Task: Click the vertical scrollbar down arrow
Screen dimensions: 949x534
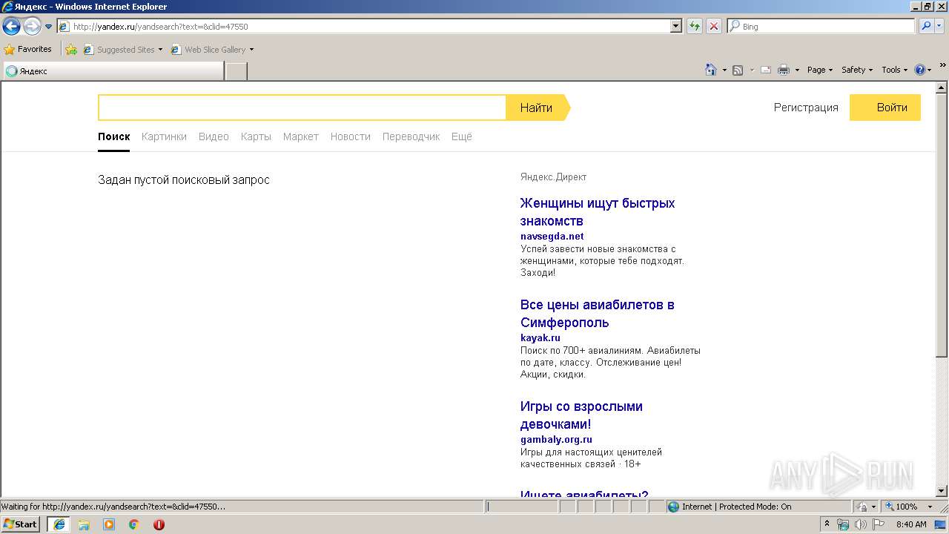Action: point(942,490)
